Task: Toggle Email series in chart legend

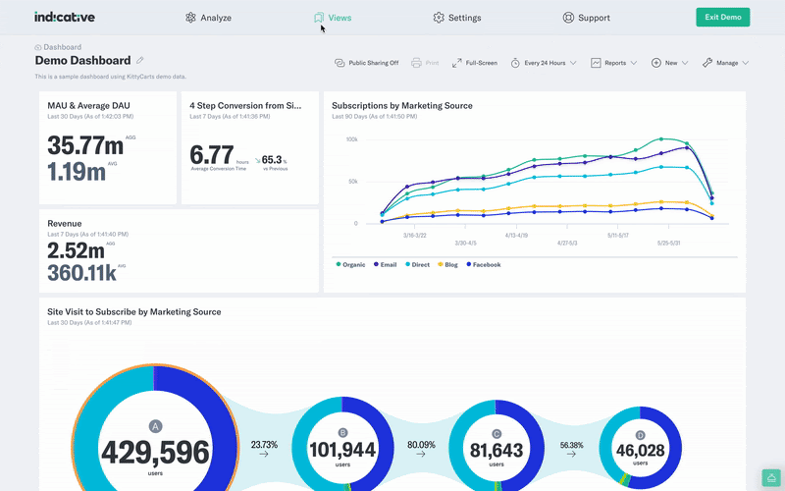Action: pos(385,264)
